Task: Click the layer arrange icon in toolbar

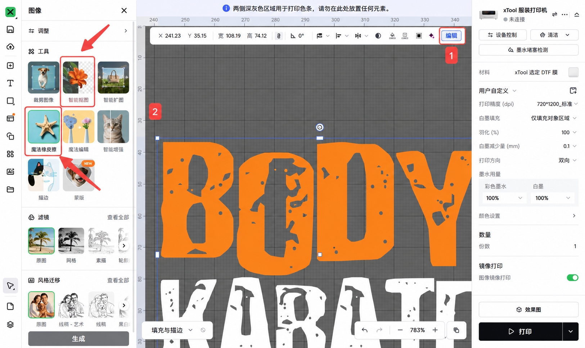Action: [320, 36]
